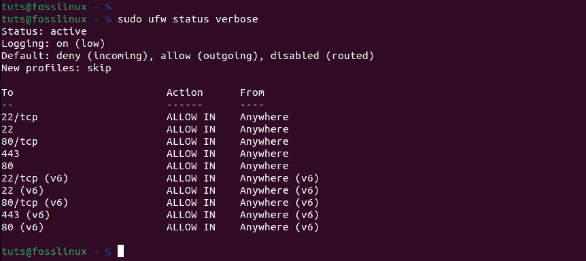Click the 'Action' column header

click(x=185, y=92)
